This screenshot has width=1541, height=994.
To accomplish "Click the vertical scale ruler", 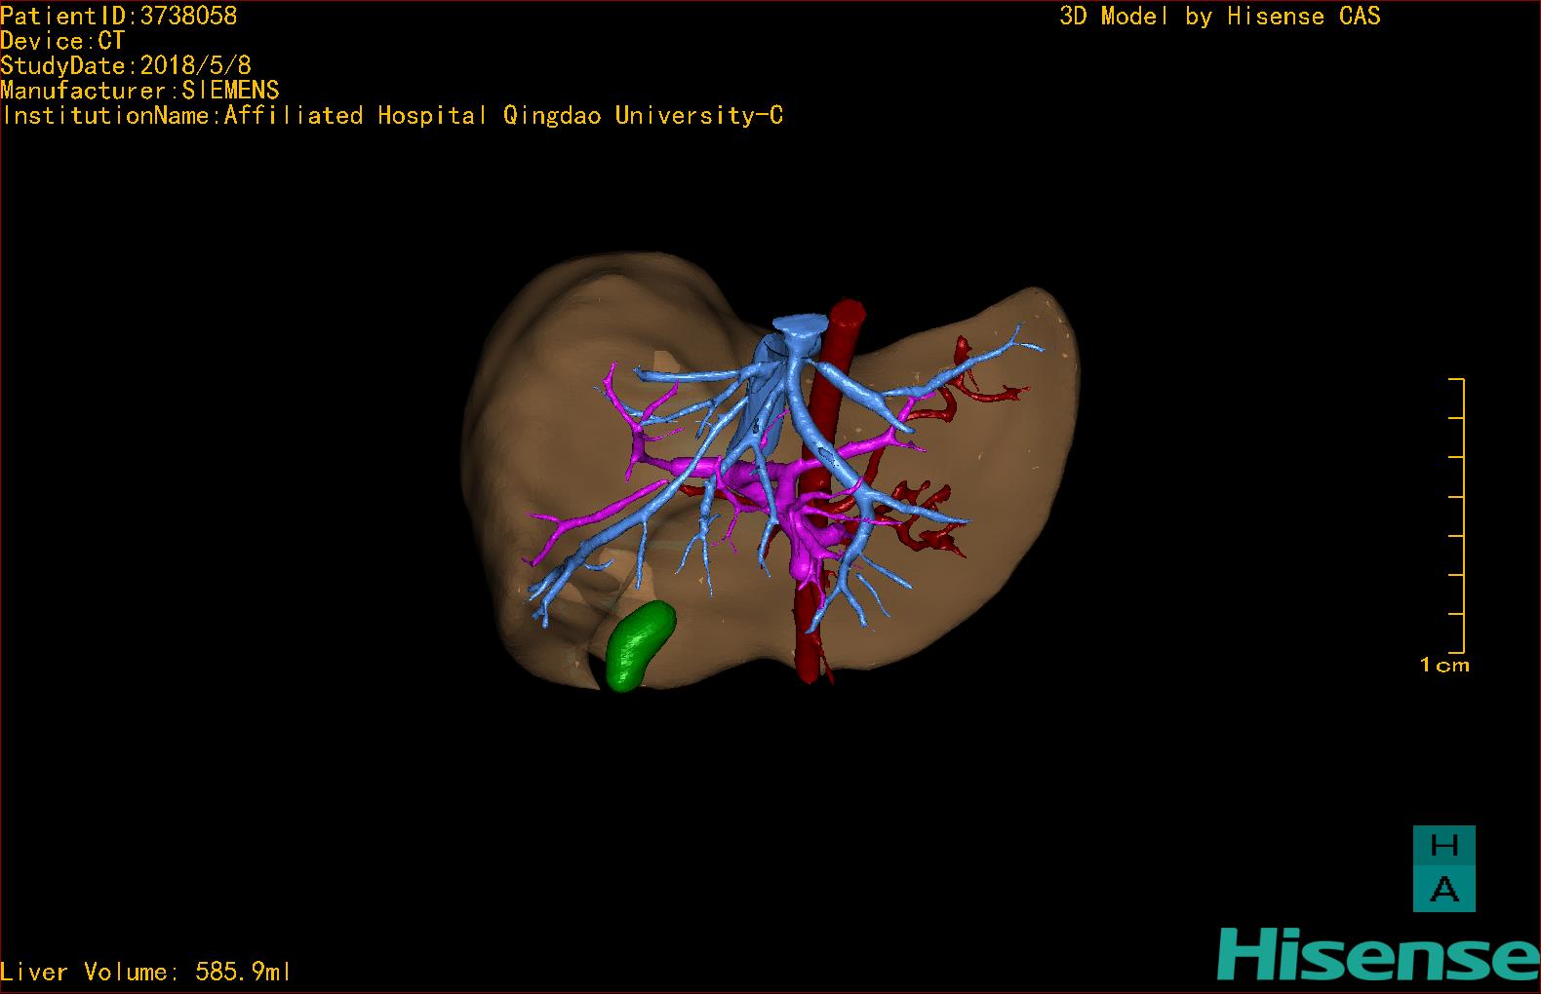I will (1456, 516).
